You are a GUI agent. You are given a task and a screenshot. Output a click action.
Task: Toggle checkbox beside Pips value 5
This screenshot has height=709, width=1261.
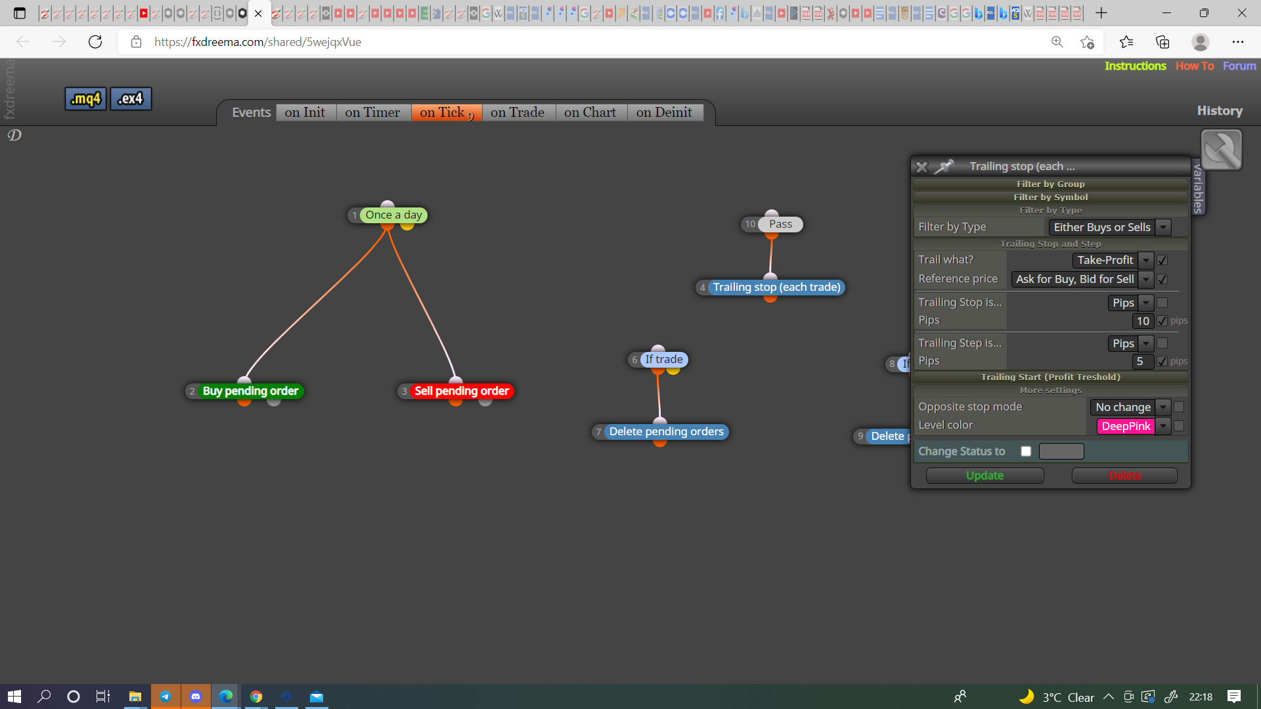point(1162,362)
